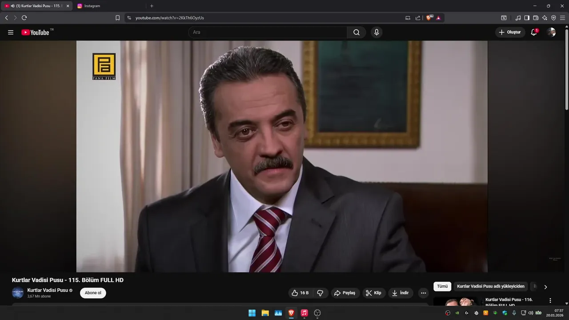The height and width of the screenshot is (320, 569).
Task: Open Brave Wallet icon
Action: pos(536,18)
